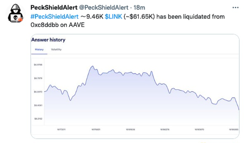
Task: Click the 16173011 x-axis marker
Action: (61, 130)
